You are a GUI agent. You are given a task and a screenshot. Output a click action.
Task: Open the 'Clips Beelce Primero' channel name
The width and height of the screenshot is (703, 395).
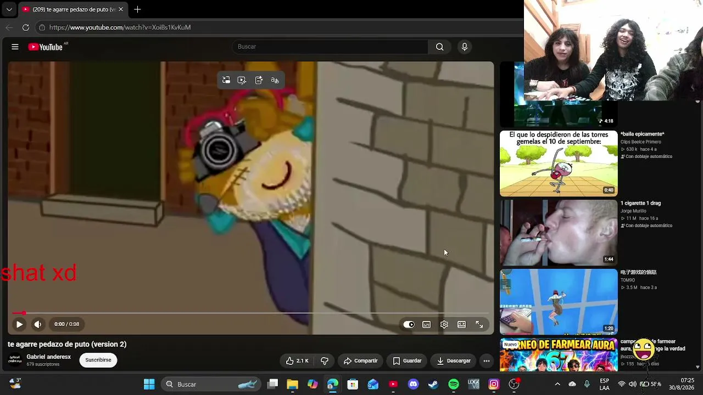point(641,142)
